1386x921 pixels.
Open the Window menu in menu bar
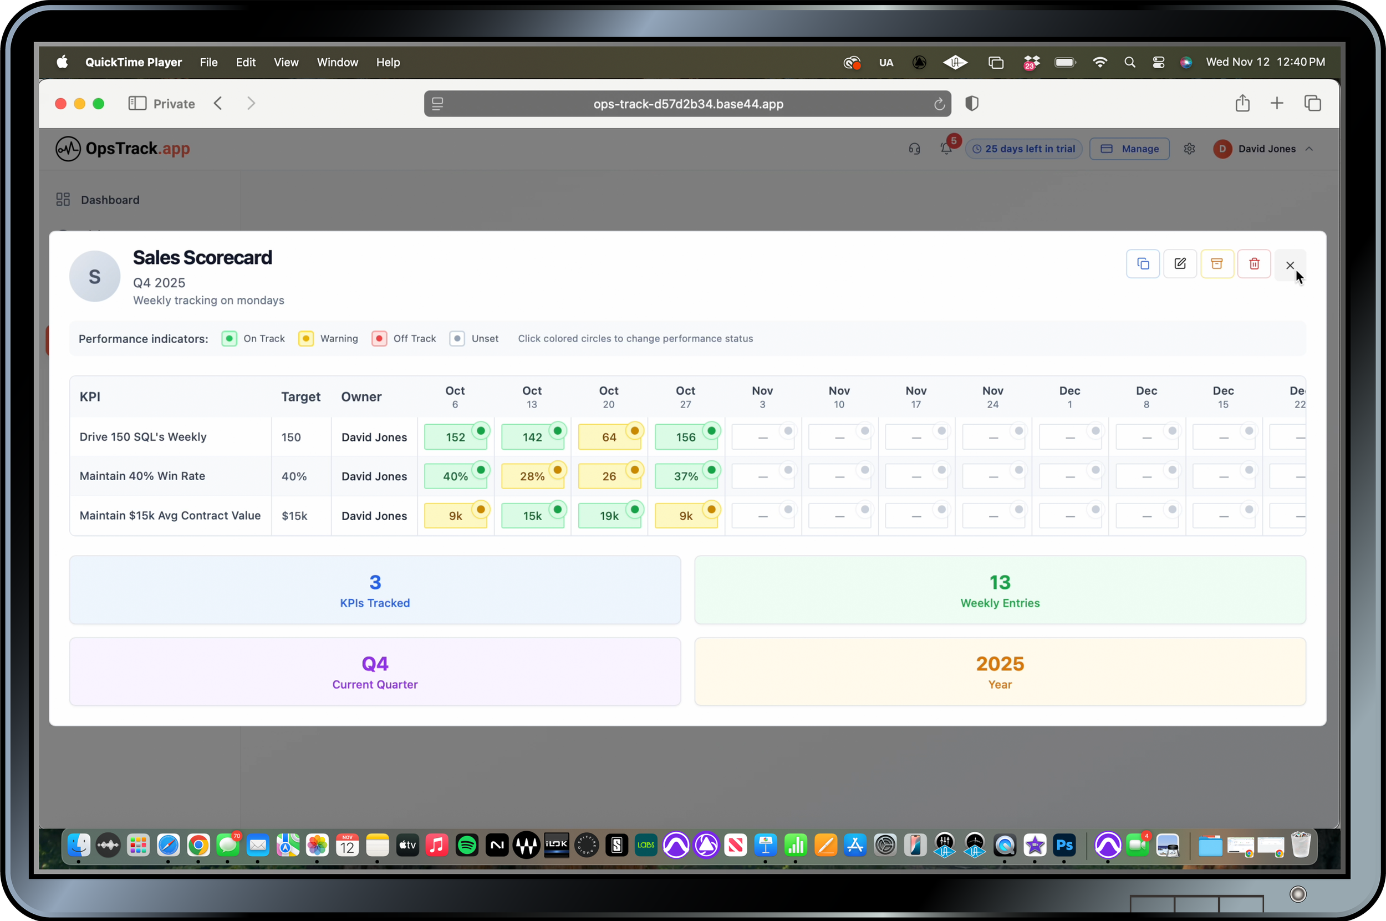click(337, 62)
